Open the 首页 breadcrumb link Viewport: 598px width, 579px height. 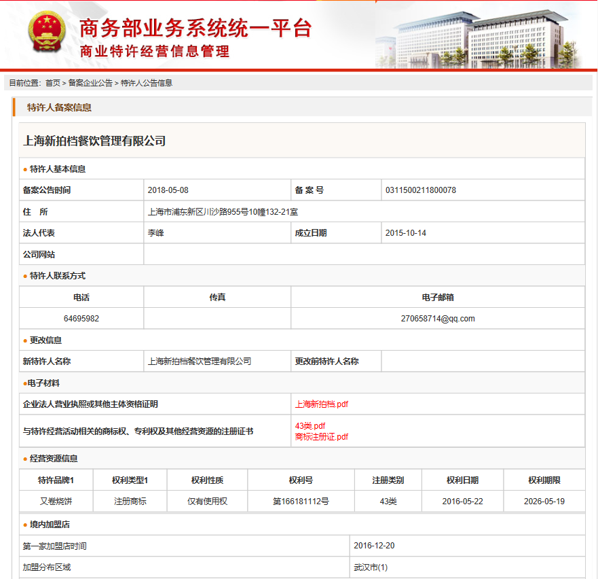pyautogui.click(x=52, y=83)
